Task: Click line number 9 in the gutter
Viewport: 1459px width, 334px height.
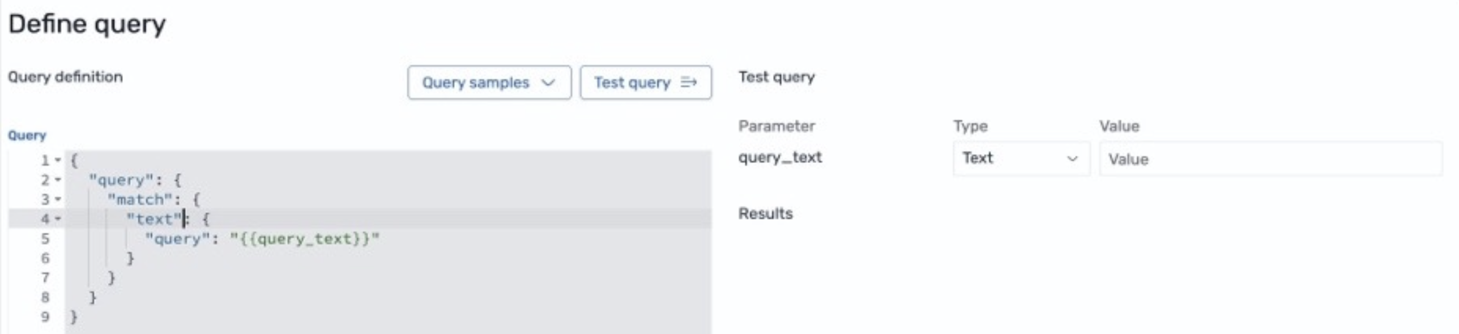Action: 45,316
